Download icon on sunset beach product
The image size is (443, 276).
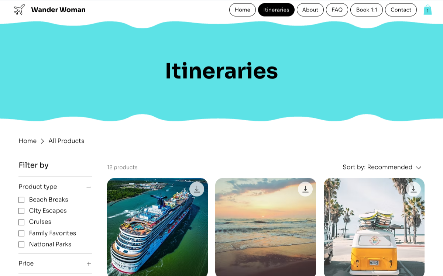click(x=305, y=189)
